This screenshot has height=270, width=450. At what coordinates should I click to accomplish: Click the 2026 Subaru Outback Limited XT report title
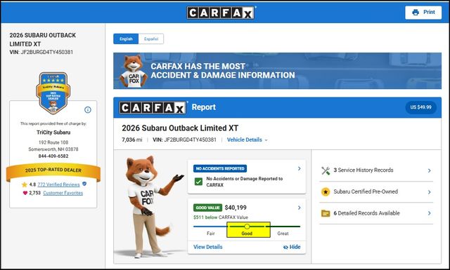coord(180,128)
